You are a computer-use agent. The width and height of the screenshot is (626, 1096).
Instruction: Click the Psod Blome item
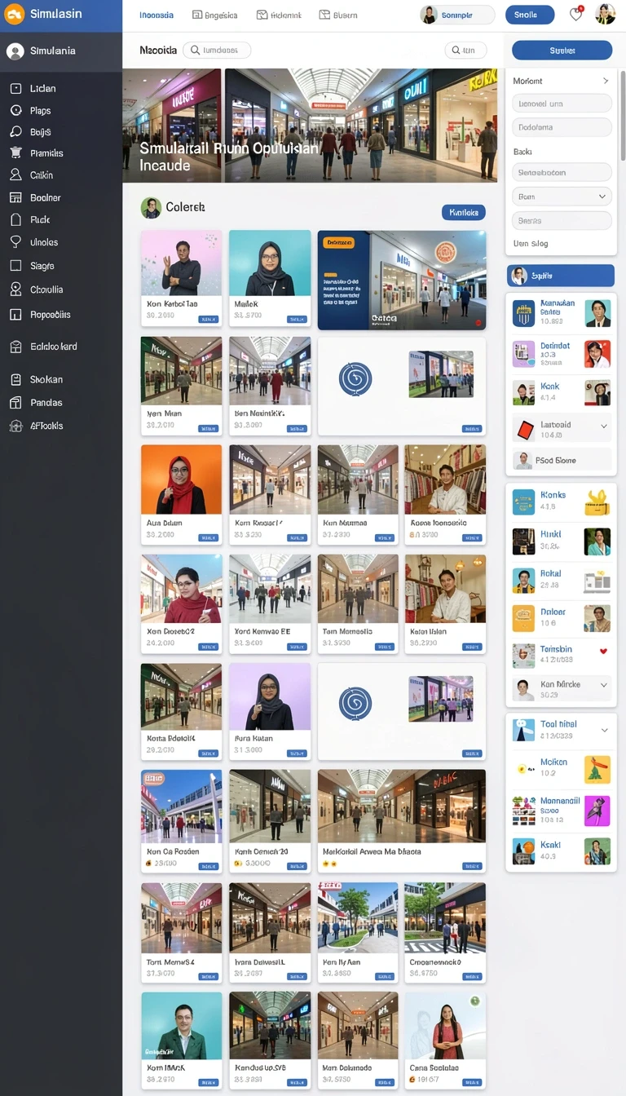coord(562,461)
